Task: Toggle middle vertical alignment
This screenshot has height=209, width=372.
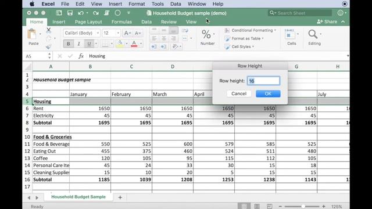Action: pos(164,30)
